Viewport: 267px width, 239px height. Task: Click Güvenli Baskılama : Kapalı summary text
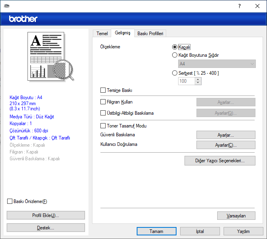[x=35, y=159]
